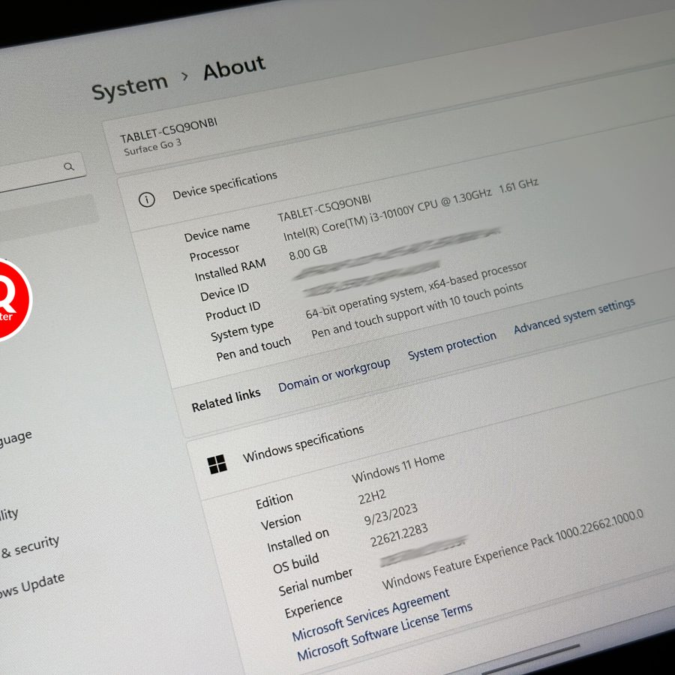This screenshot has width=675, height=675.
Task: Click the 'System type' label
Action: [x=242, y=331]
